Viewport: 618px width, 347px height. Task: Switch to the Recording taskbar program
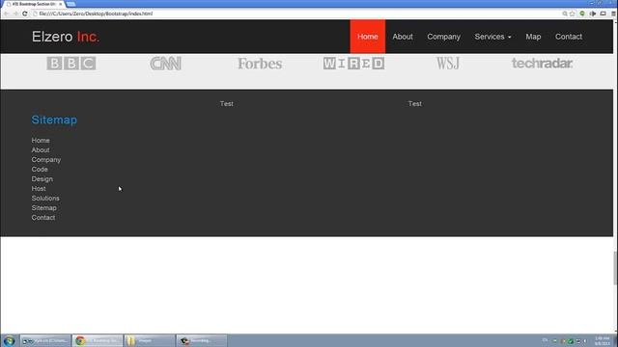[x=202, y=340]
